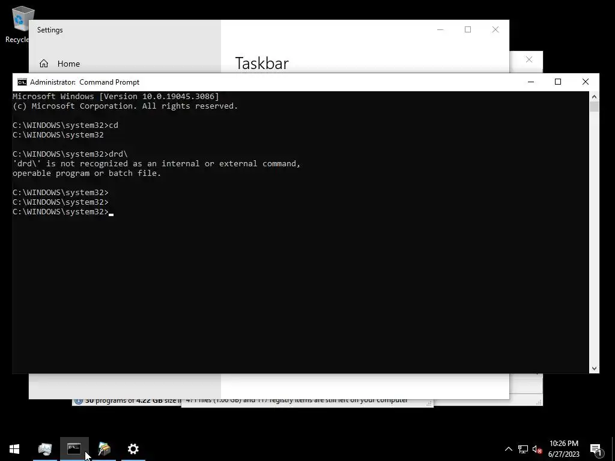Close the Settings window
Viewport: 615px width, 461px height.
(x=495, y=30)
